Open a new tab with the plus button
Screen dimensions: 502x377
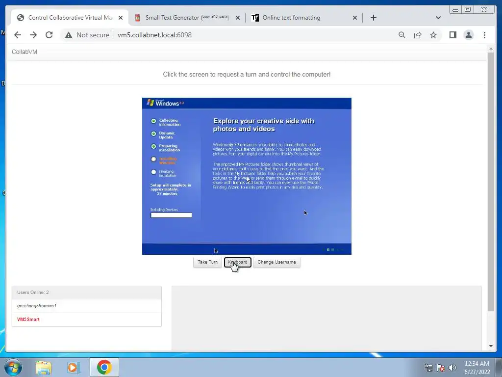(x=373, y=18)
